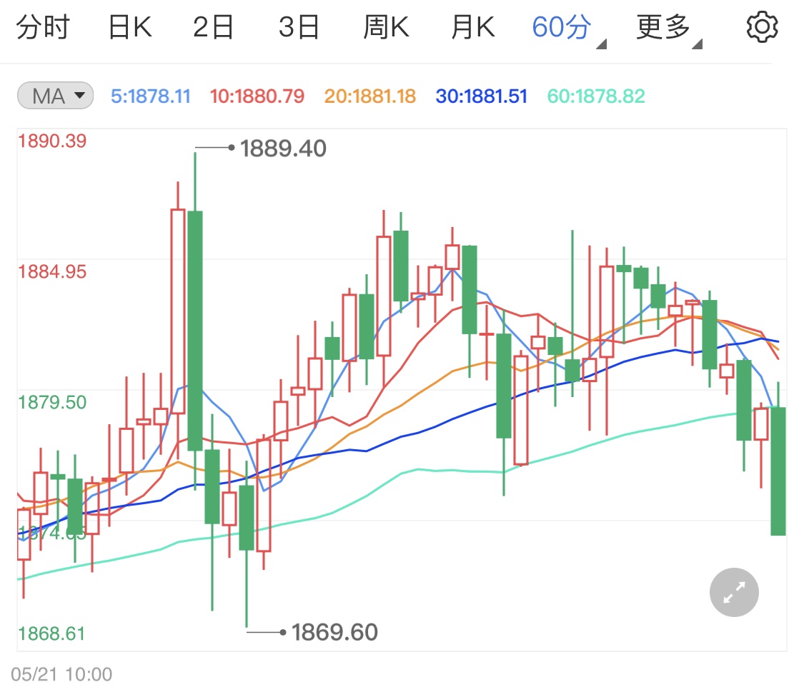
Task: Click MA10 value 10:1880.79
Action: [257, 96]
